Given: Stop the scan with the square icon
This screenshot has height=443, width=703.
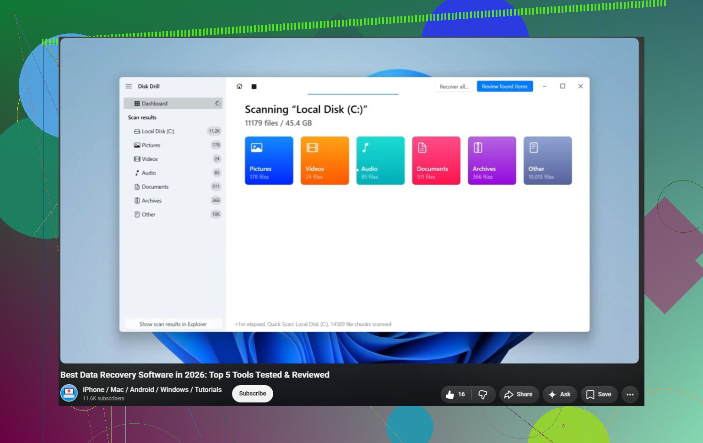Looking at the screenshot, I should [254, 86].
